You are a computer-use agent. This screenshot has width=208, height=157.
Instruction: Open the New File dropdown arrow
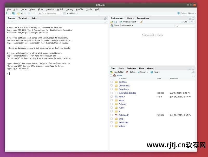pyautogui.click(x=10, y=14)
